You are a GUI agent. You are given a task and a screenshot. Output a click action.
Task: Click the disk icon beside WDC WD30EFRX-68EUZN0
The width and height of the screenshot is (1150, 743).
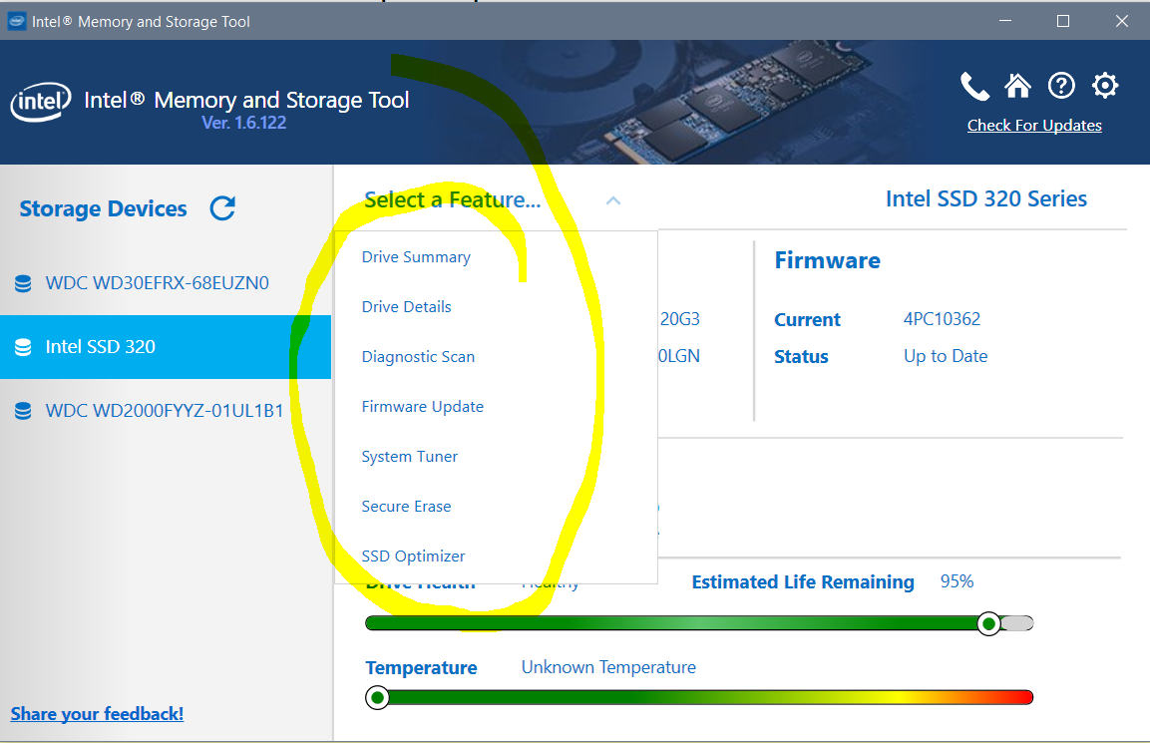24,283
